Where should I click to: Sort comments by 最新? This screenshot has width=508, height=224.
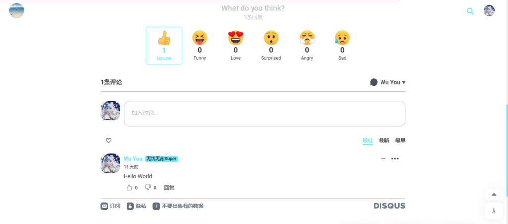click(384, 141)
